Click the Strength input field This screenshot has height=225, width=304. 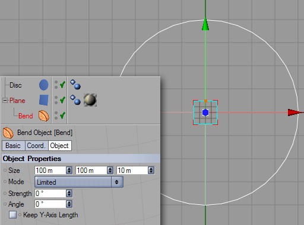[50, 193]
